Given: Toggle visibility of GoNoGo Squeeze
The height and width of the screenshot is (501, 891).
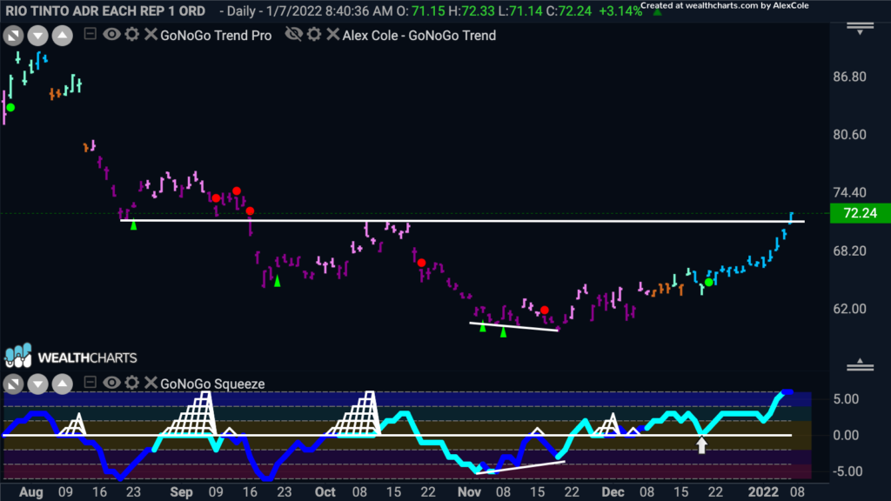Looking at the screenshot, I should 111,383.
